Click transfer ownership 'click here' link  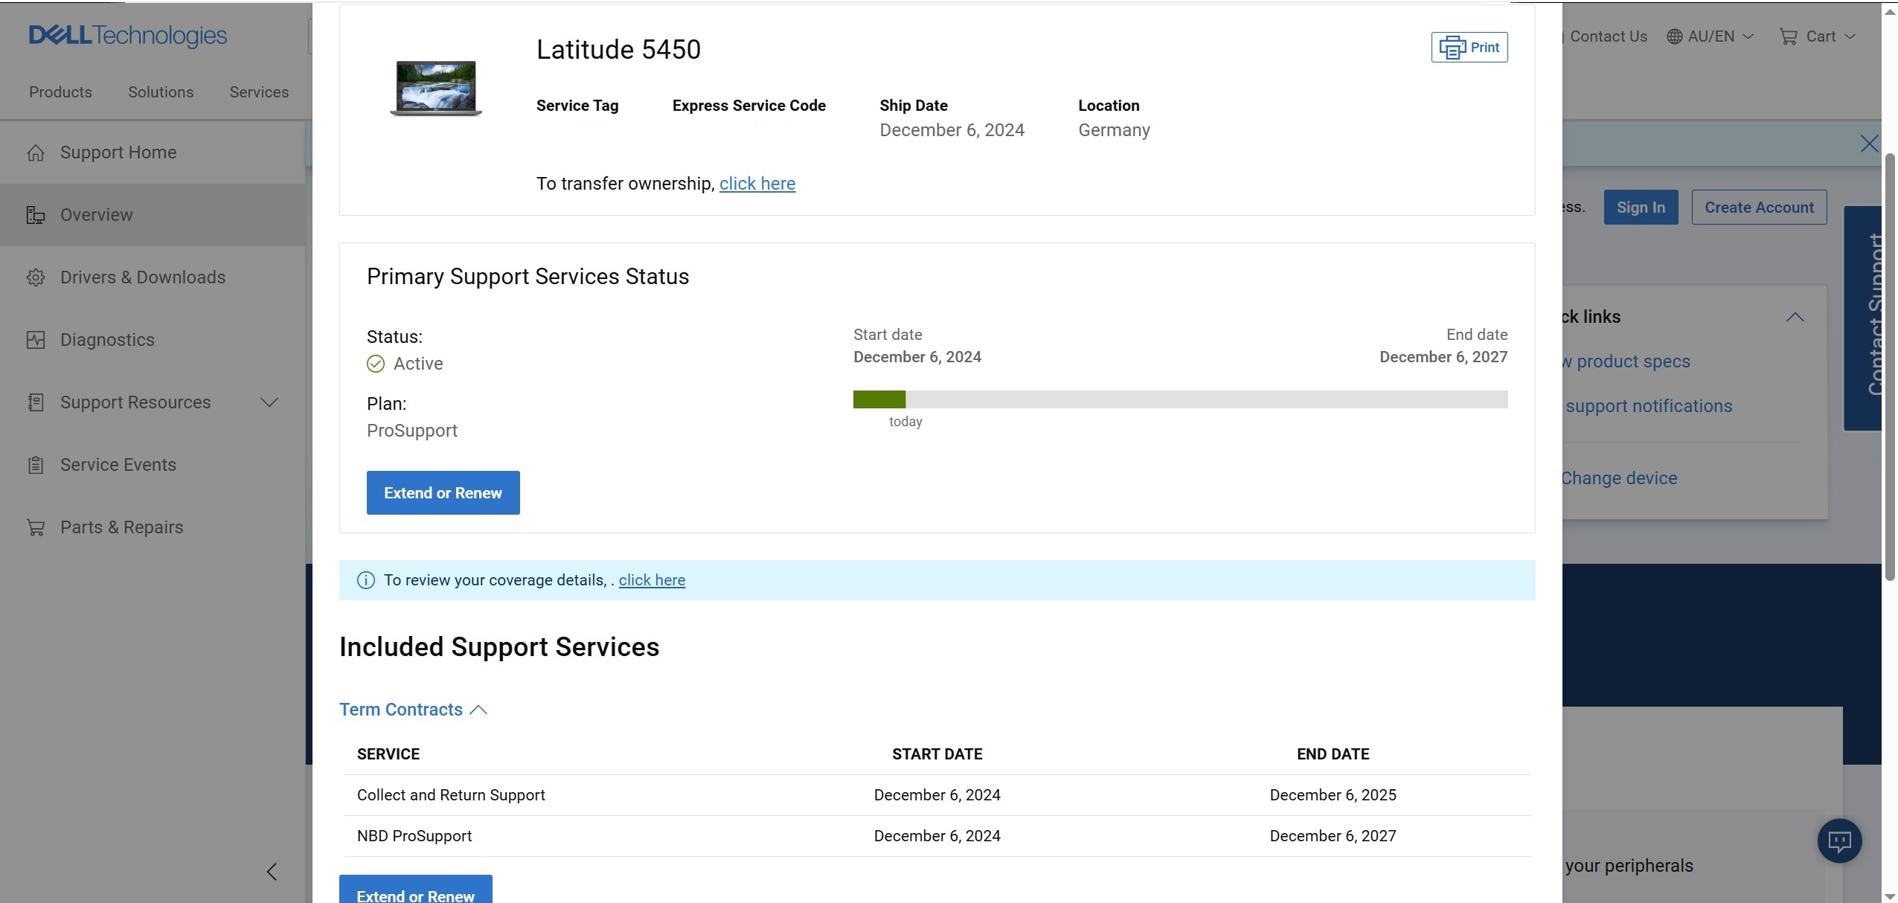click(757, 184)
